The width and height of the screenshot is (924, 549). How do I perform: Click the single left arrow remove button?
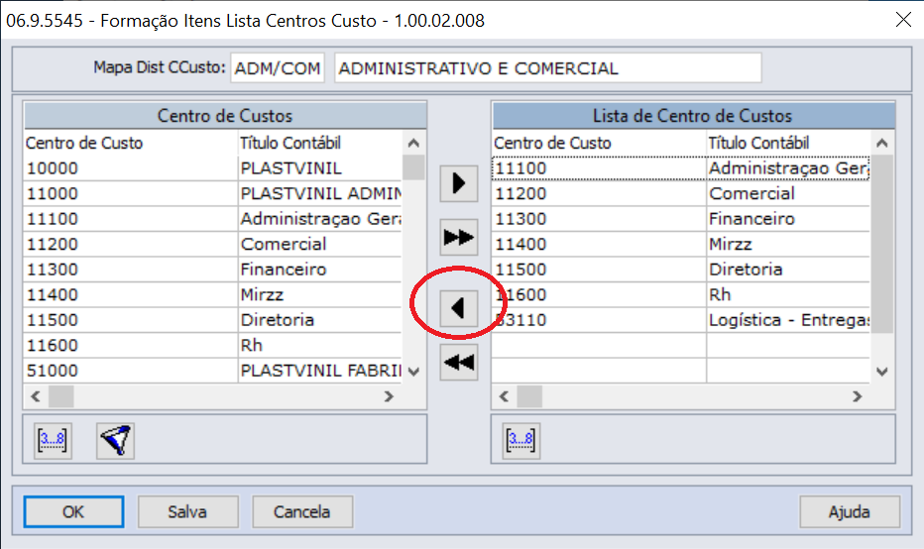pyautogui.click(x=458, y=308)
